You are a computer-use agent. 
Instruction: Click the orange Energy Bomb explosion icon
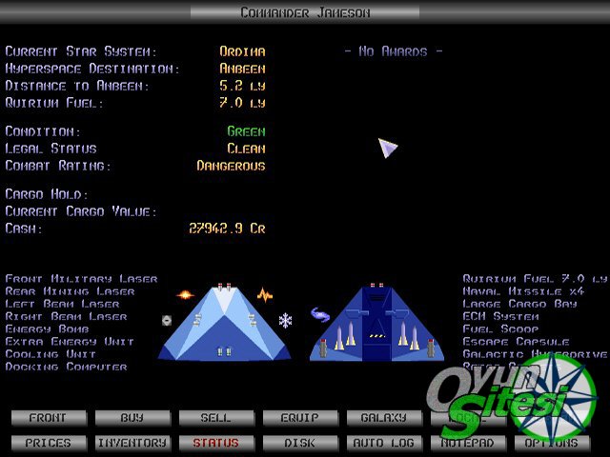pyautogui.click(x=185, y=295)
